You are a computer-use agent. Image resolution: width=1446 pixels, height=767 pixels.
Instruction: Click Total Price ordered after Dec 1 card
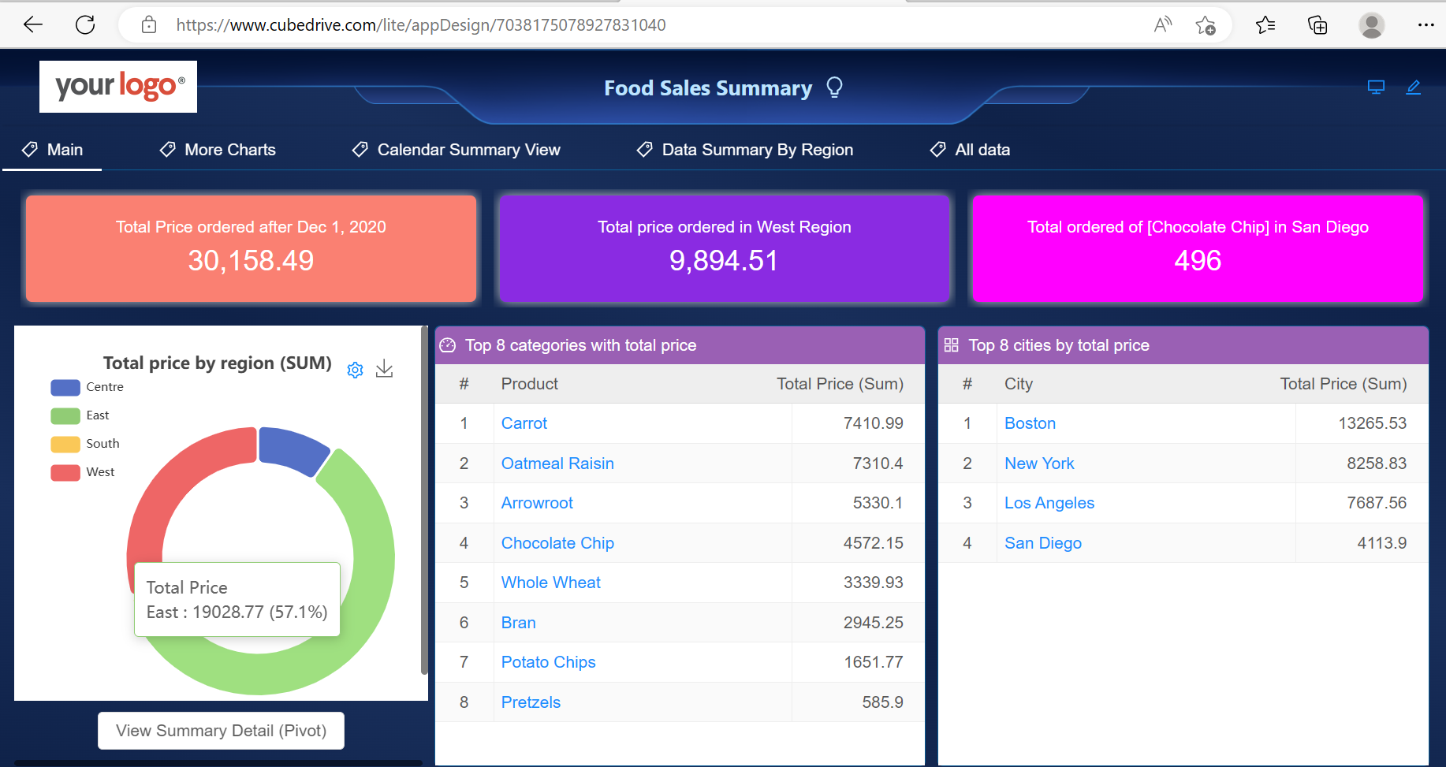(251, 248)
